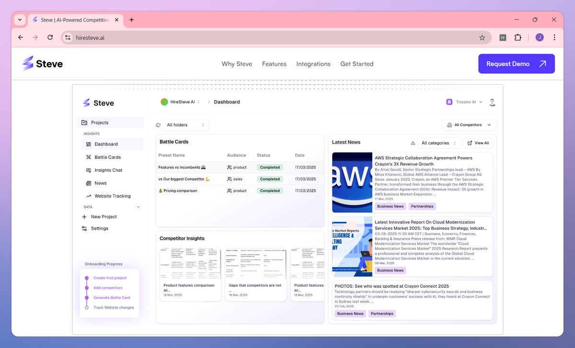This screenshot has height=348, width=575.
Task: Click the Generate Battle Card onboarding step
Action: coord(112,298)
